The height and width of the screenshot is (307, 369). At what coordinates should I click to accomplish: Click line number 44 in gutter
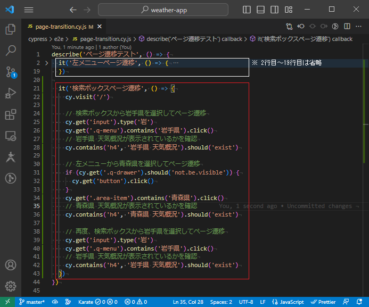(x=37, y=282)
